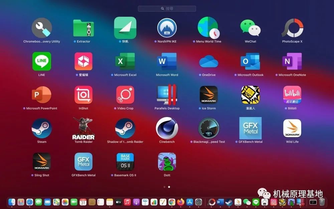Open the Video Crop app
334x209 pixels.
tap(125, 95)
